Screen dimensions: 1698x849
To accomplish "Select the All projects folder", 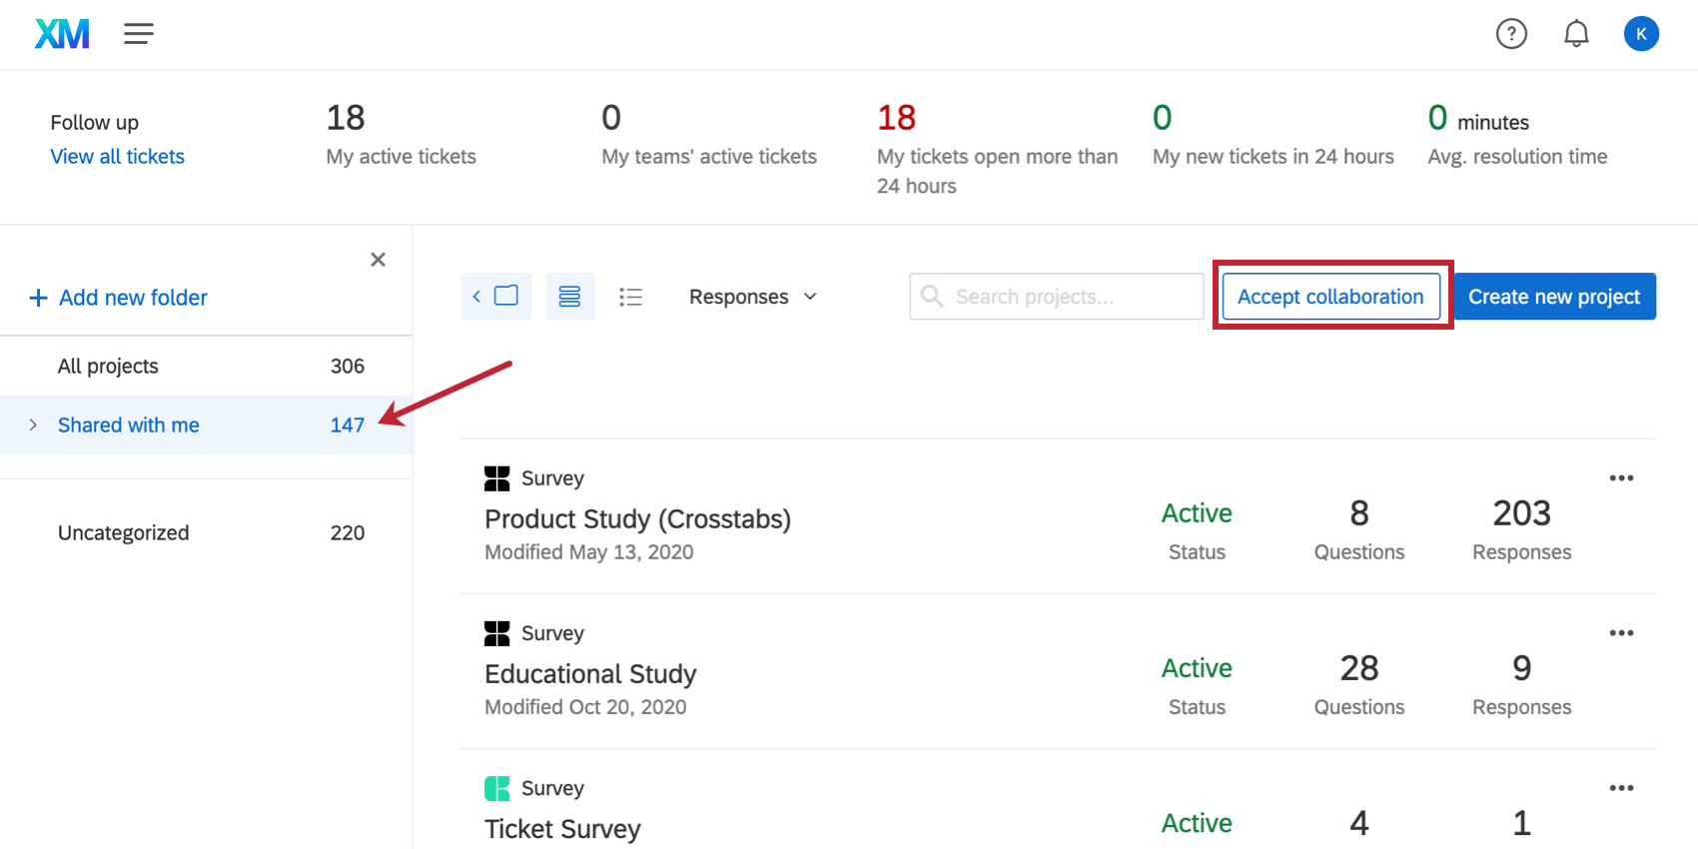I will pyautogui.click(x=108, y=367).
